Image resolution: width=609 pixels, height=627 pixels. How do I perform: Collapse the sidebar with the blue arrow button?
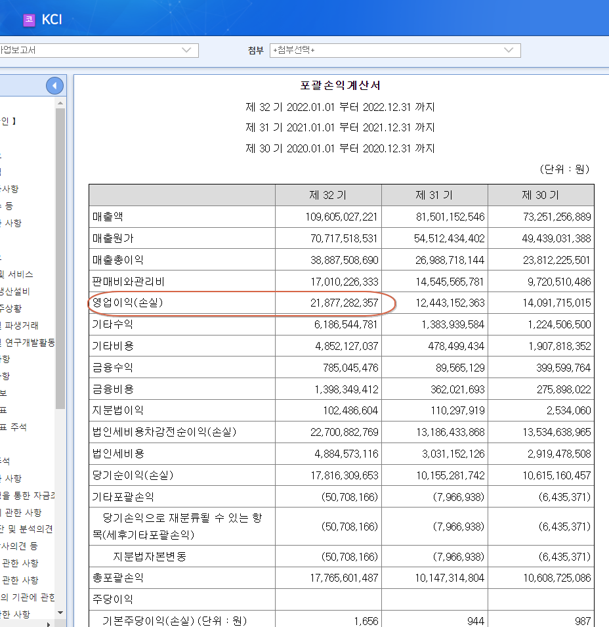click(x=54, y=85)
